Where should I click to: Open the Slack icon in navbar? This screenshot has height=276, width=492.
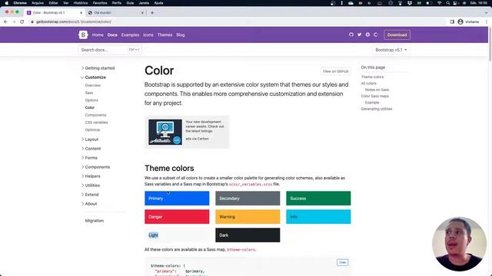pyautogui.click(x=367, y=34)
